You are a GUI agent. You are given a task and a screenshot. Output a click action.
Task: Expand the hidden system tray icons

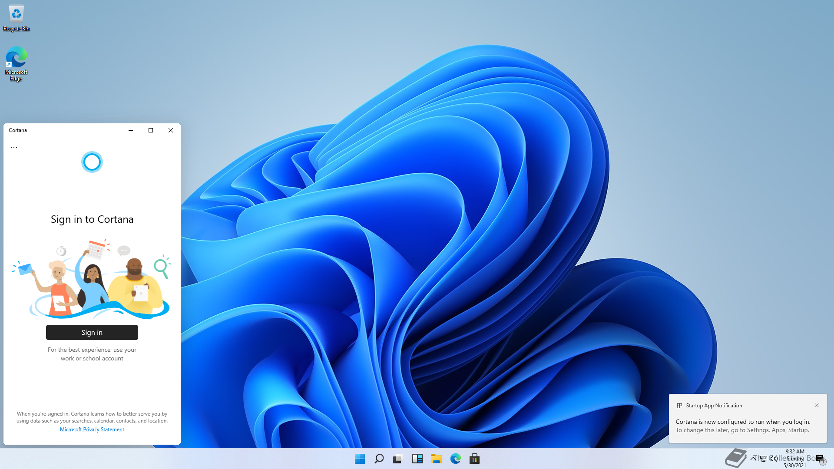pyautogui.click(x=753, y=458)
